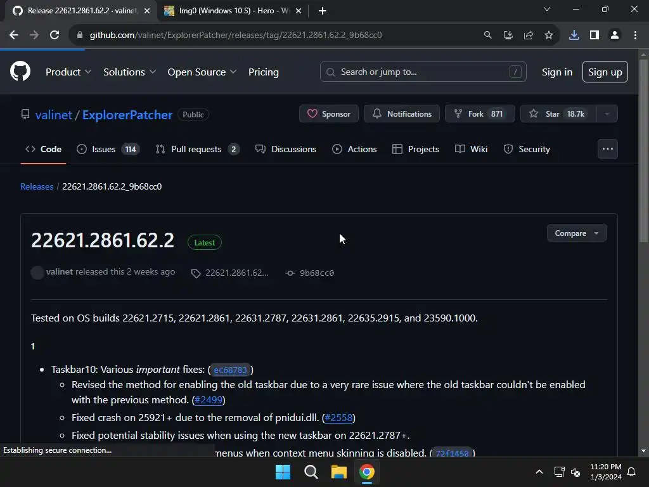649x487 pixels.
Task: Click the Sign up button
Action: [605, 72]
